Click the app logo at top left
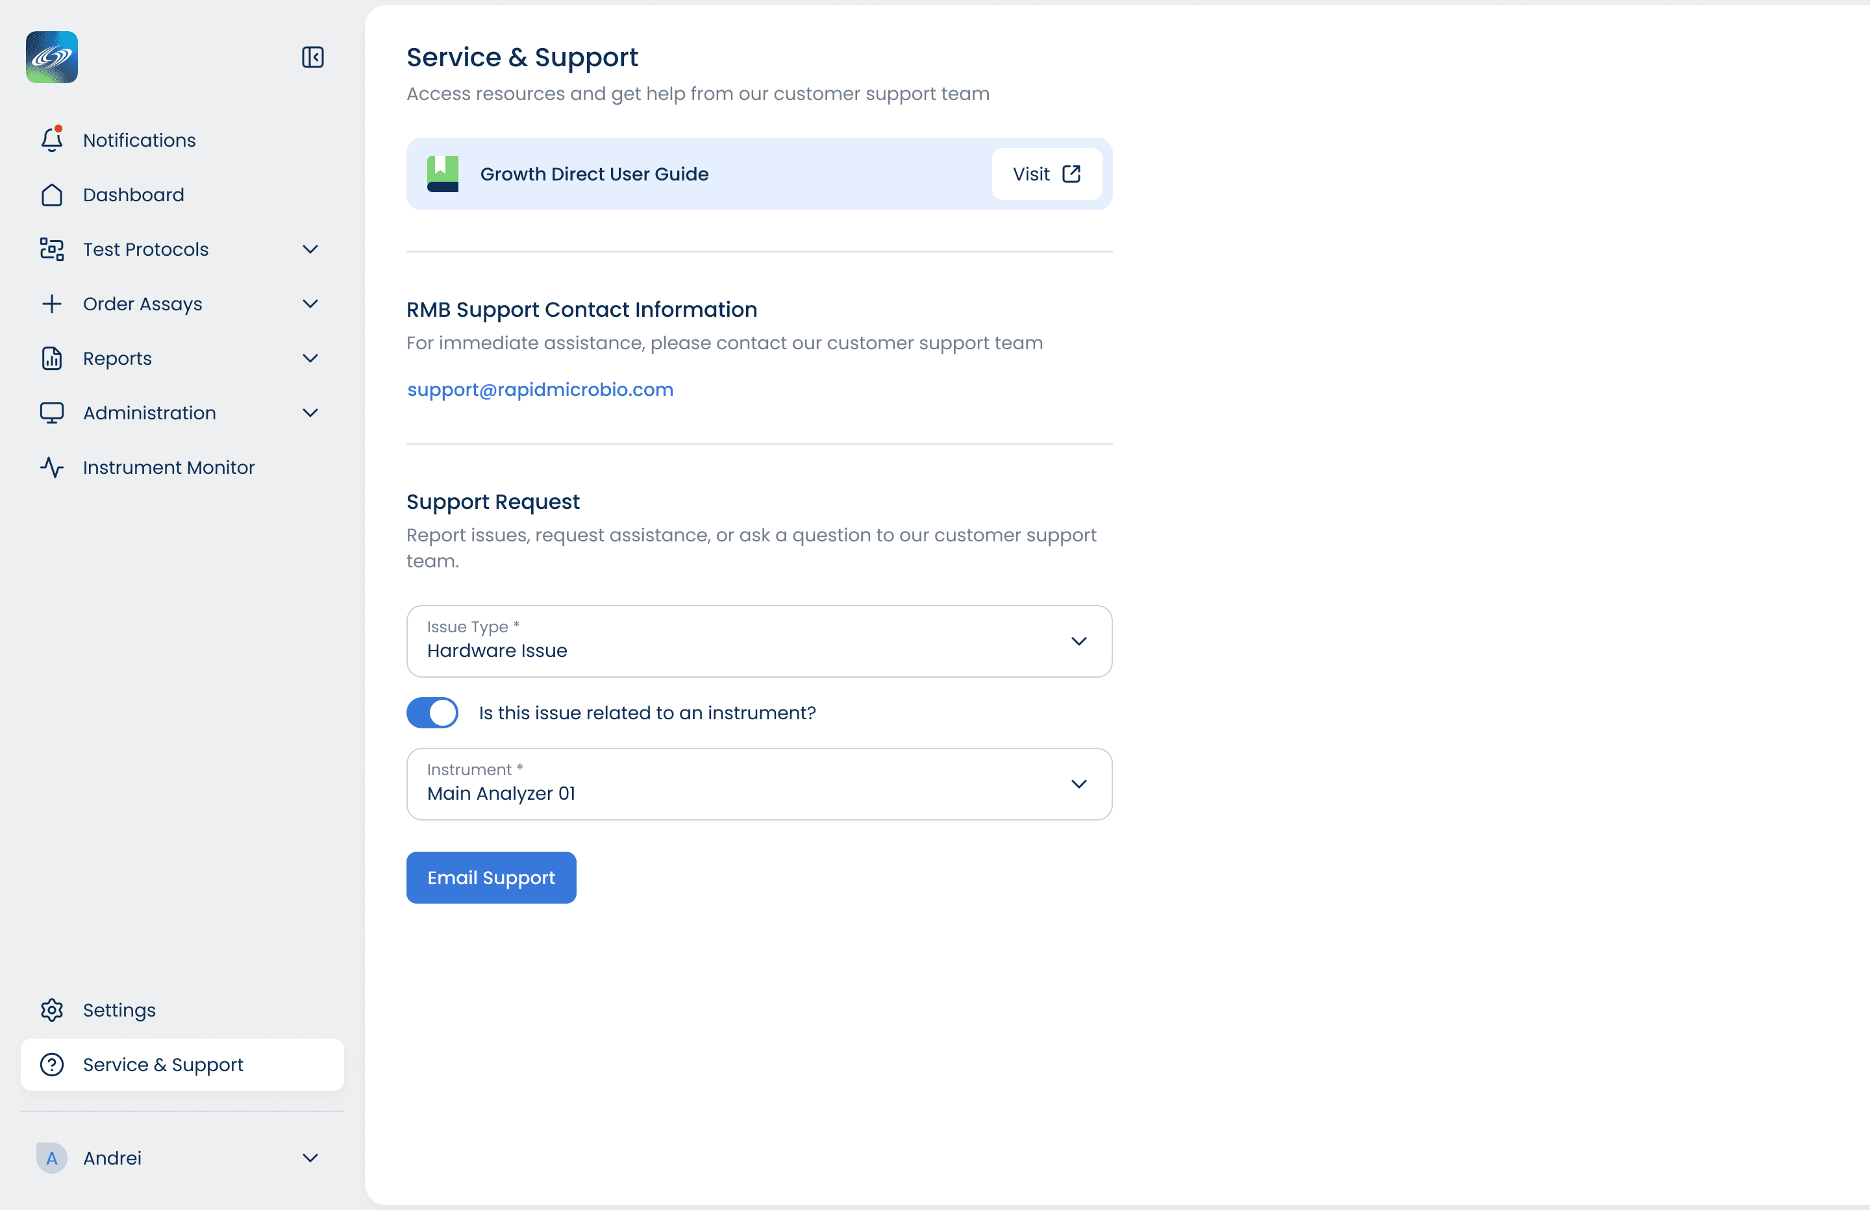Viewport: 1870px width, 1210px height. pyautogui.click(x=52, y=57)
